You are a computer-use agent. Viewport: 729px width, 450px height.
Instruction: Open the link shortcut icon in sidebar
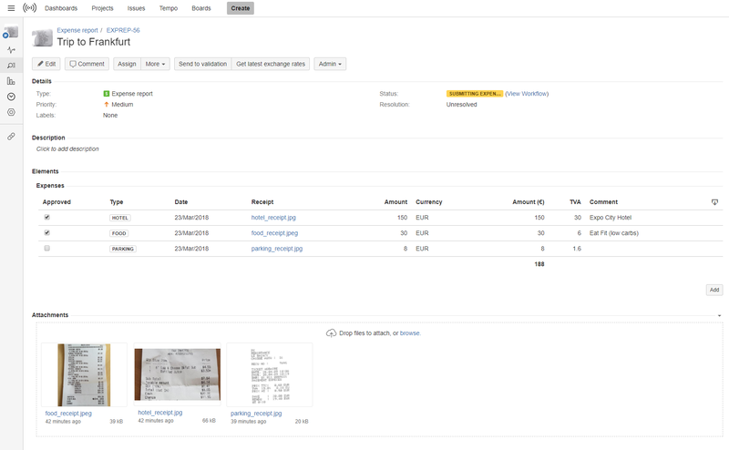[11, 136]
